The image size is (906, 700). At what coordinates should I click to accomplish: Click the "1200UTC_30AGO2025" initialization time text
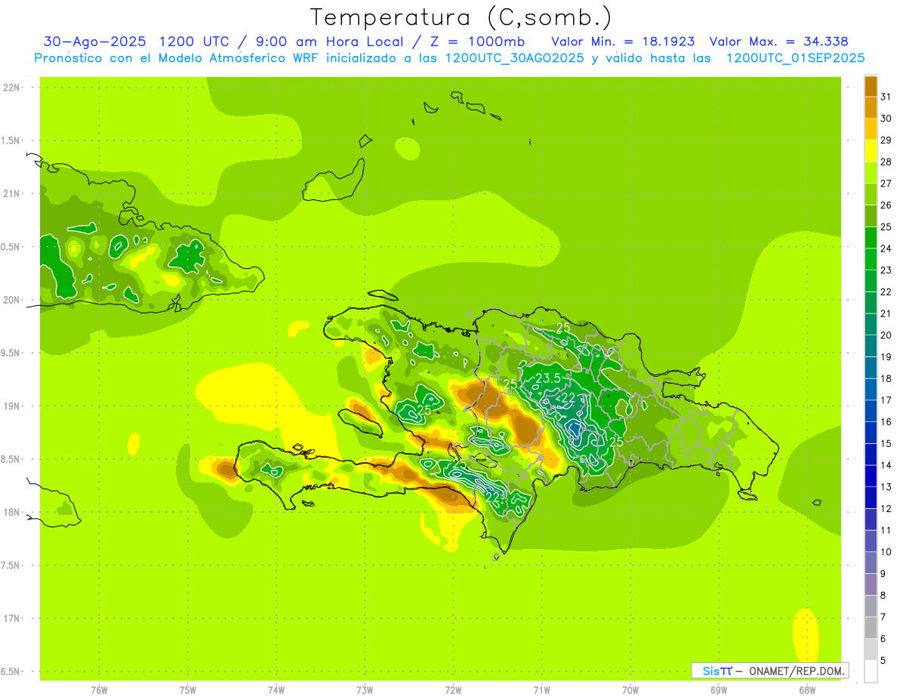514,58
